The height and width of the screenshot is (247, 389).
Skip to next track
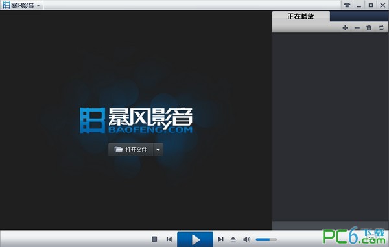(220, 239)
